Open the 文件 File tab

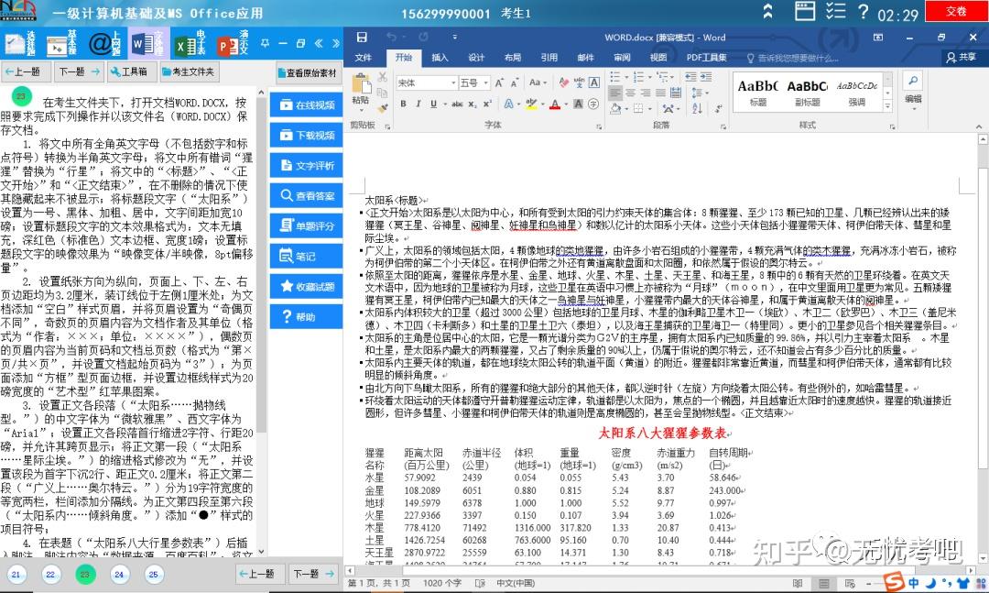364,58
